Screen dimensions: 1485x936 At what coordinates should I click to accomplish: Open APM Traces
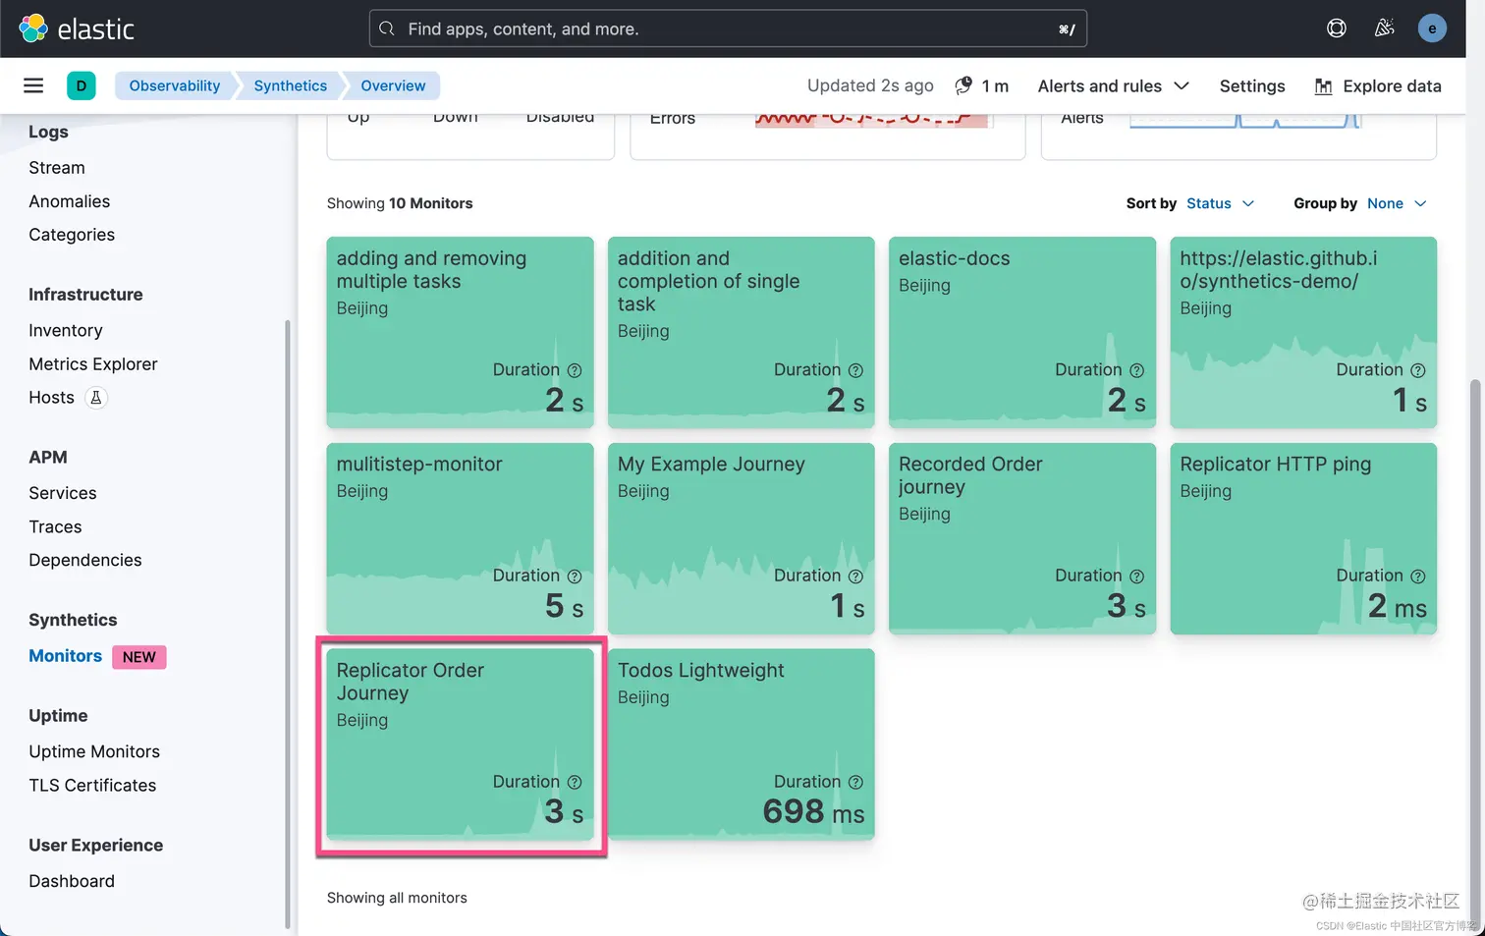pos(55,526)
